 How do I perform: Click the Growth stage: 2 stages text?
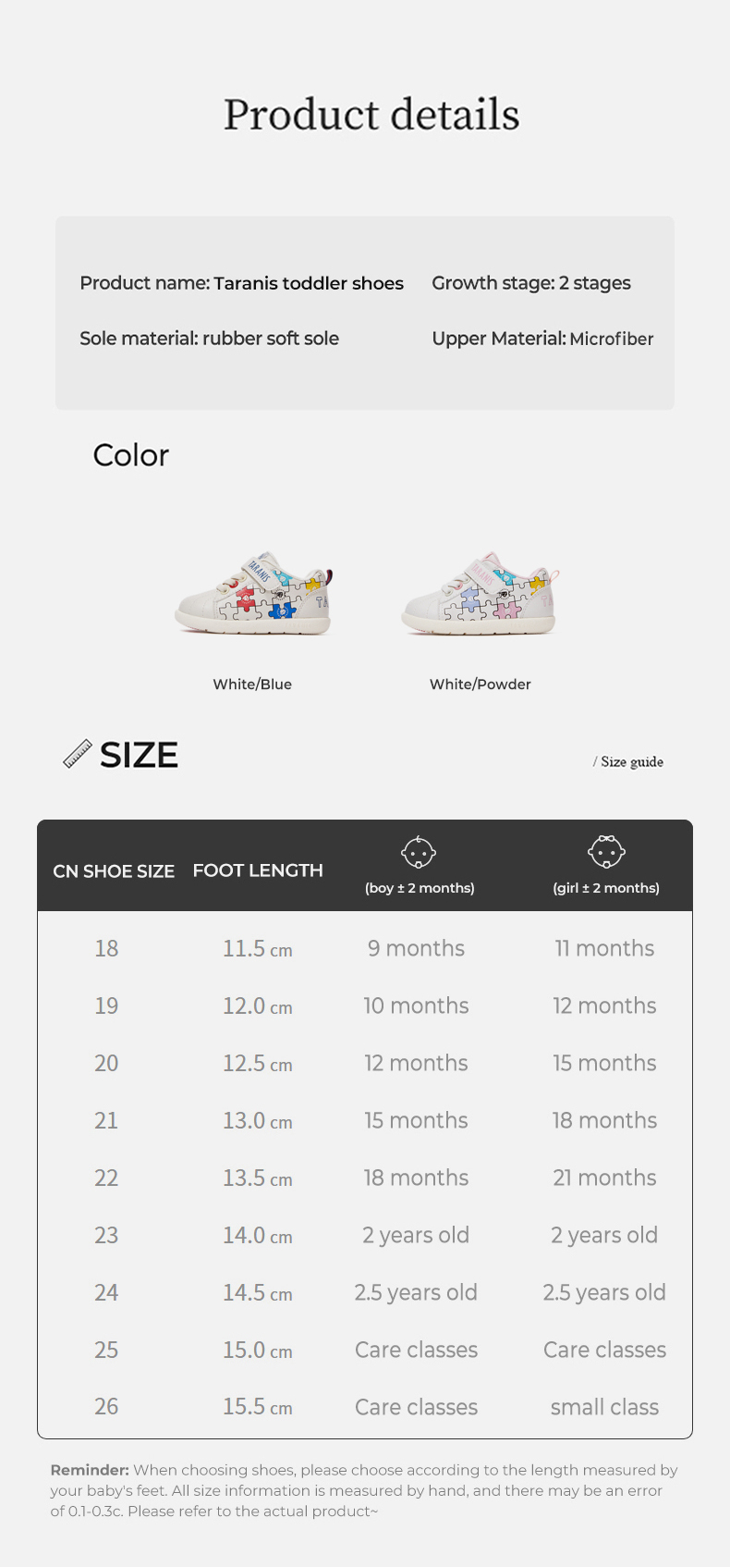click(x=531, y=283)
